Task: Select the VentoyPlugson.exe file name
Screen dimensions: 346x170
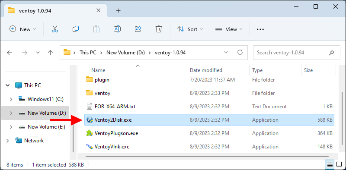Action: coord(116,133)
